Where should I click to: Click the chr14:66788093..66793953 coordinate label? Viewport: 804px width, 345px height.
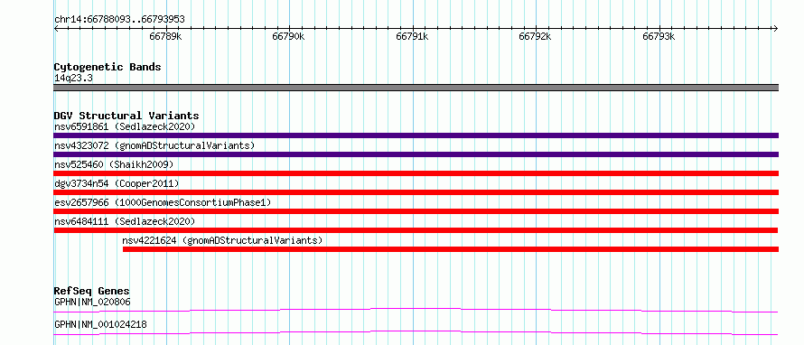pos(119,20)
